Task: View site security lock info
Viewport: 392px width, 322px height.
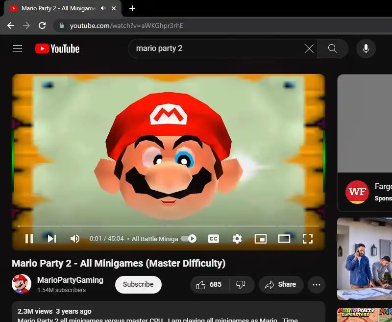Action: click(62, 25)
